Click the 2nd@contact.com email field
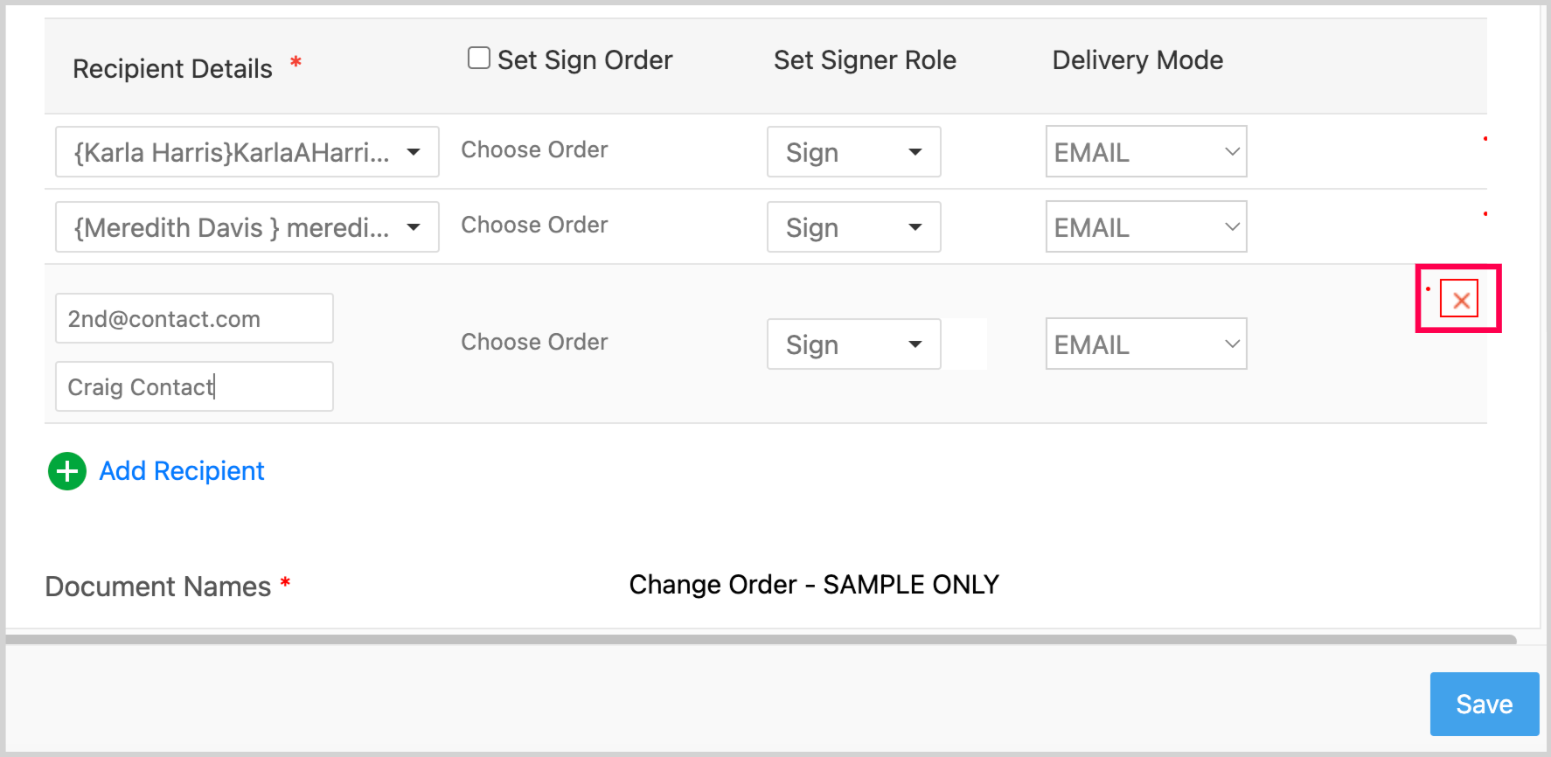Image resolution: width=1551 pixels, height=757 pixels. click(194, 319)
